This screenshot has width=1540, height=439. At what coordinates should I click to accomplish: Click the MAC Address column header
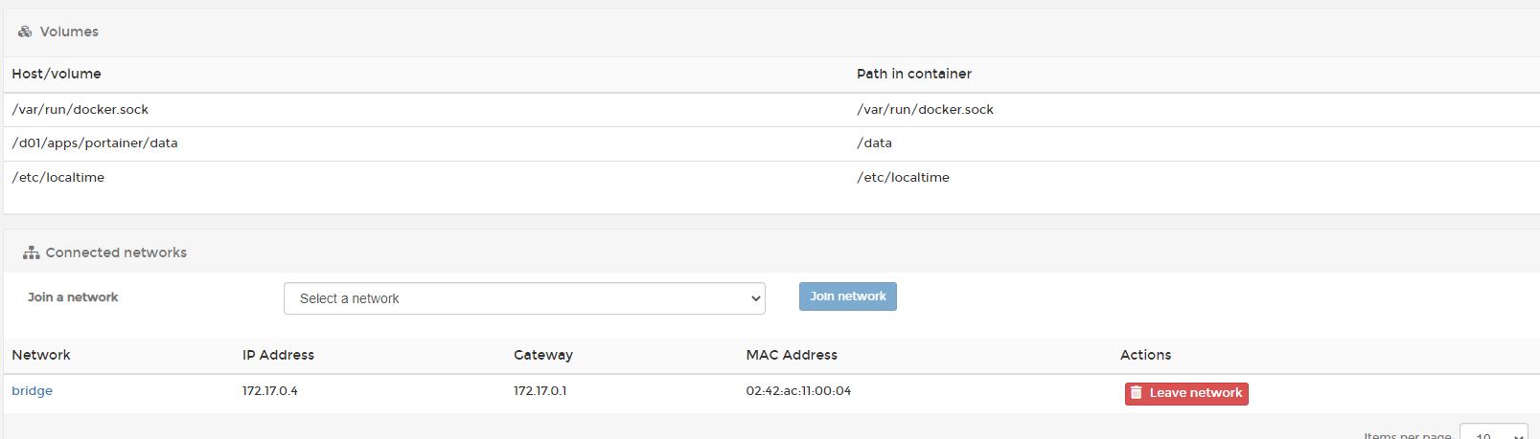(x=792, y=355)
